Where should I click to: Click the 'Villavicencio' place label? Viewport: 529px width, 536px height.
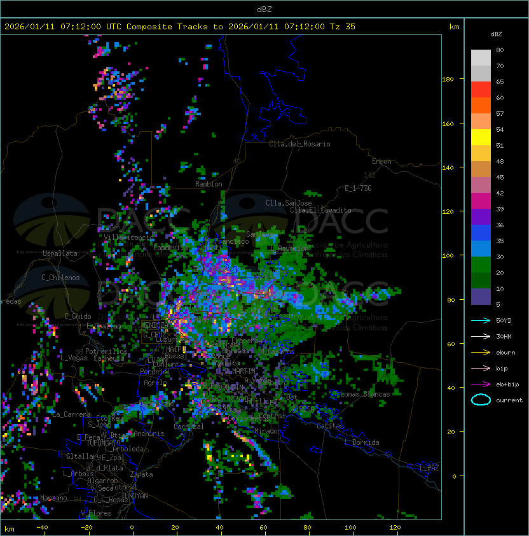(x=128, y=237)
